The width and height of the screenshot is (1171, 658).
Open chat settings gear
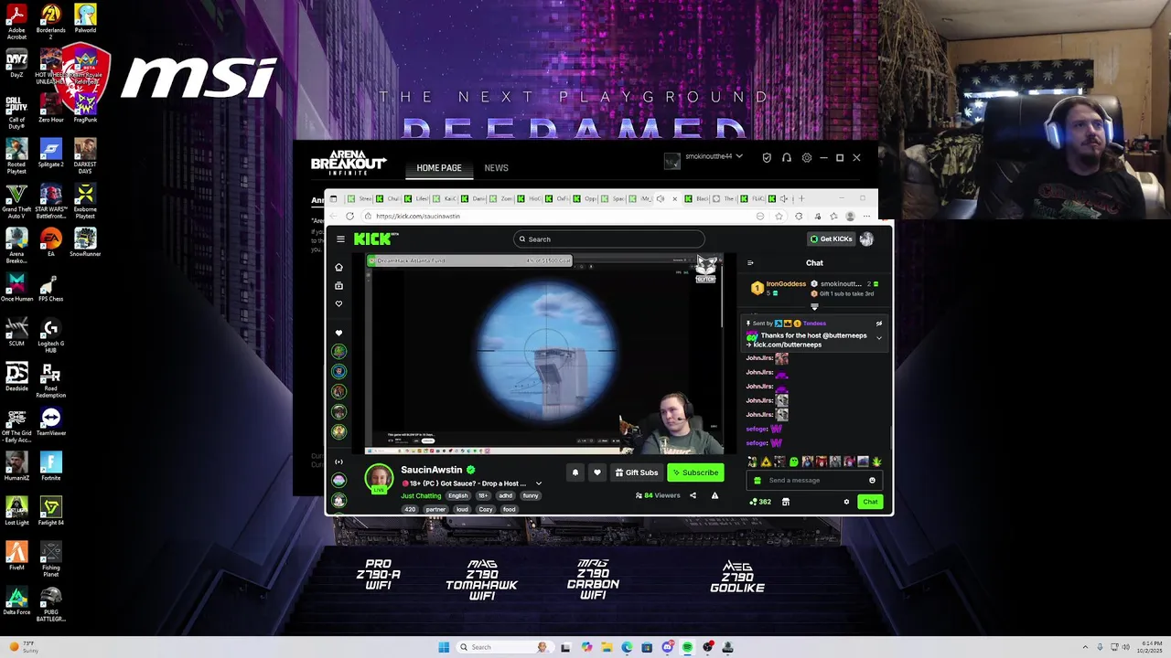[x=846, y=502]
